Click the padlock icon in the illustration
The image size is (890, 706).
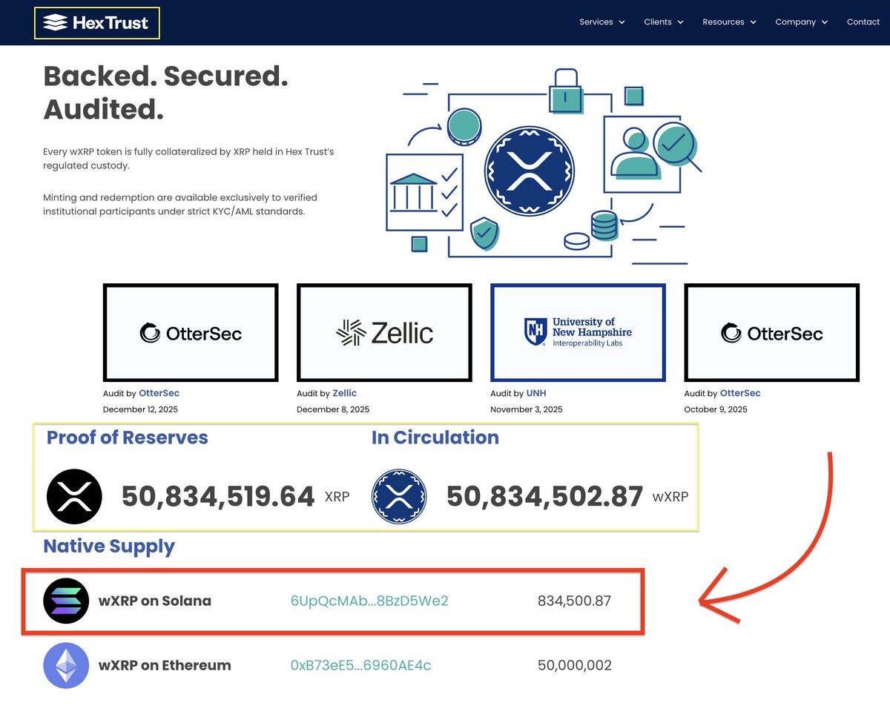566,92
